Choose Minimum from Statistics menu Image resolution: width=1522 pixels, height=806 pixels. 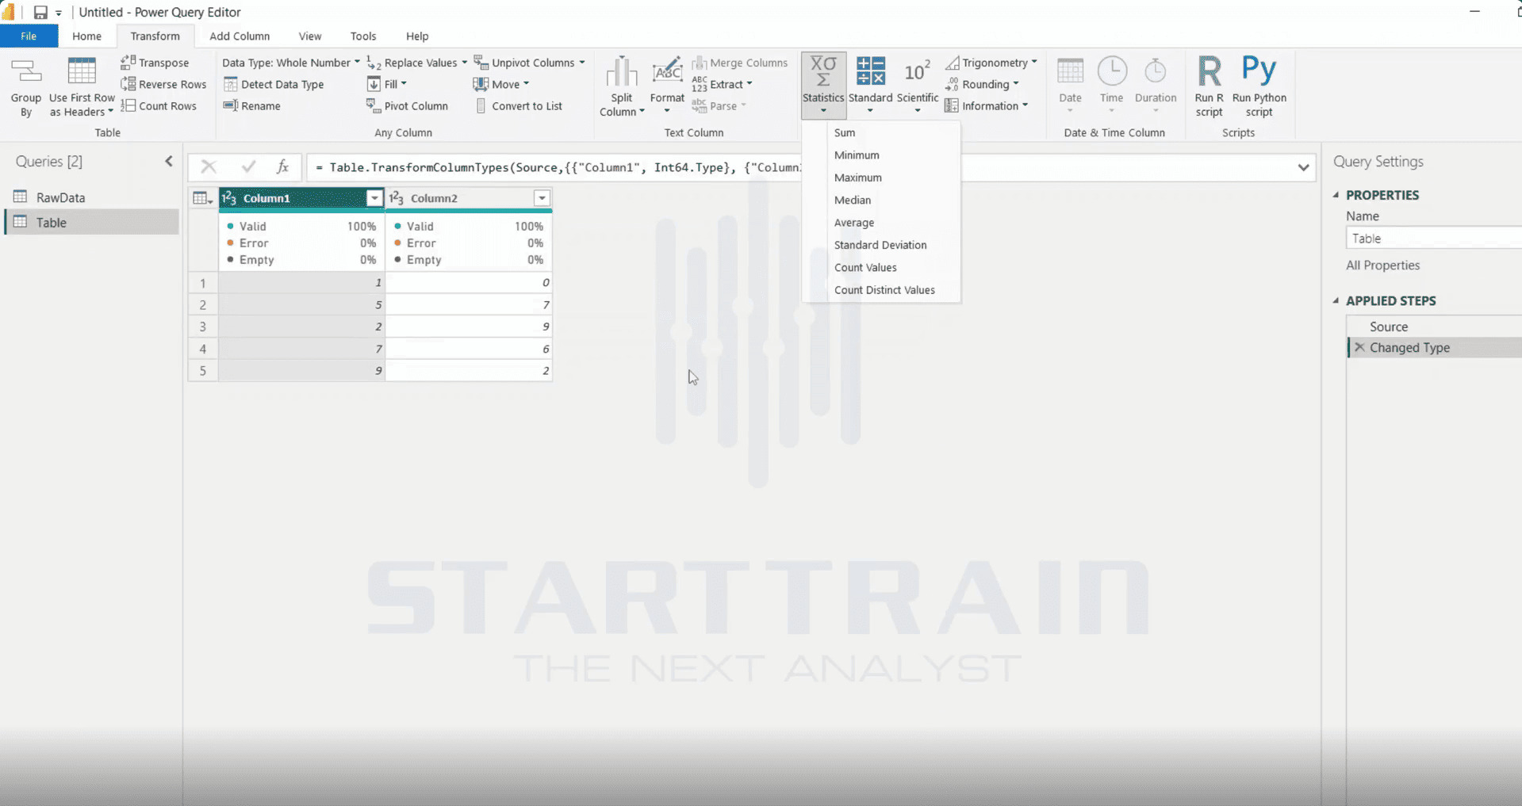point(881,155)
